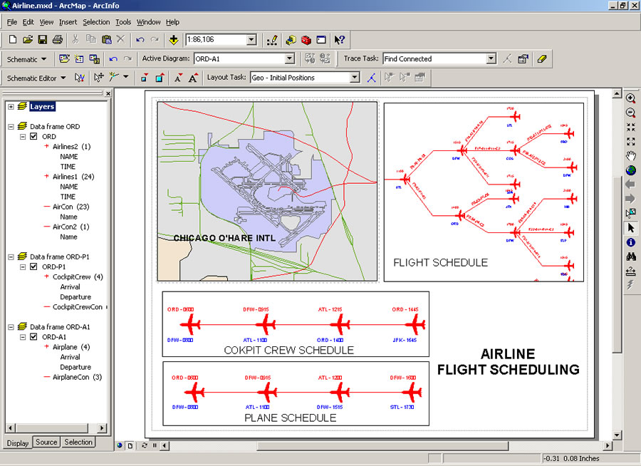This screenshot has width=641, height=466.
Task: Click the Schematic toolbar menu button
Action: (26, 59)
